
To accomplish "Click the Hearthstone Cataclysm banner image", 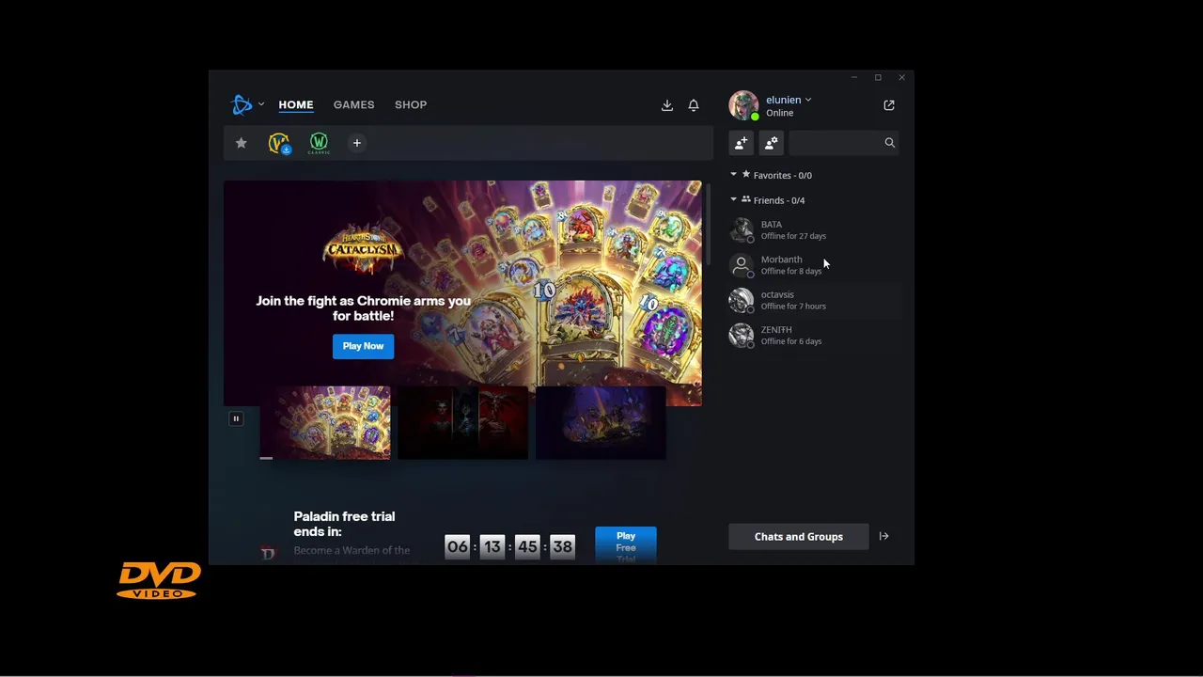I will point(462,292).
